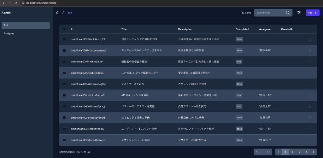Go to page 3 in pagination
The height and width of the screenshot is (158, 323).
(299, 152)
